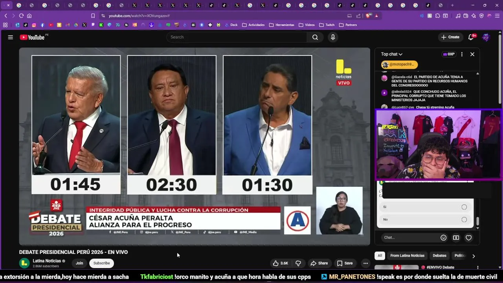Click the Latina Noticias channel name
Image resolution: width=503 pixels, height=283 pixels.
[x=47, y=261]
